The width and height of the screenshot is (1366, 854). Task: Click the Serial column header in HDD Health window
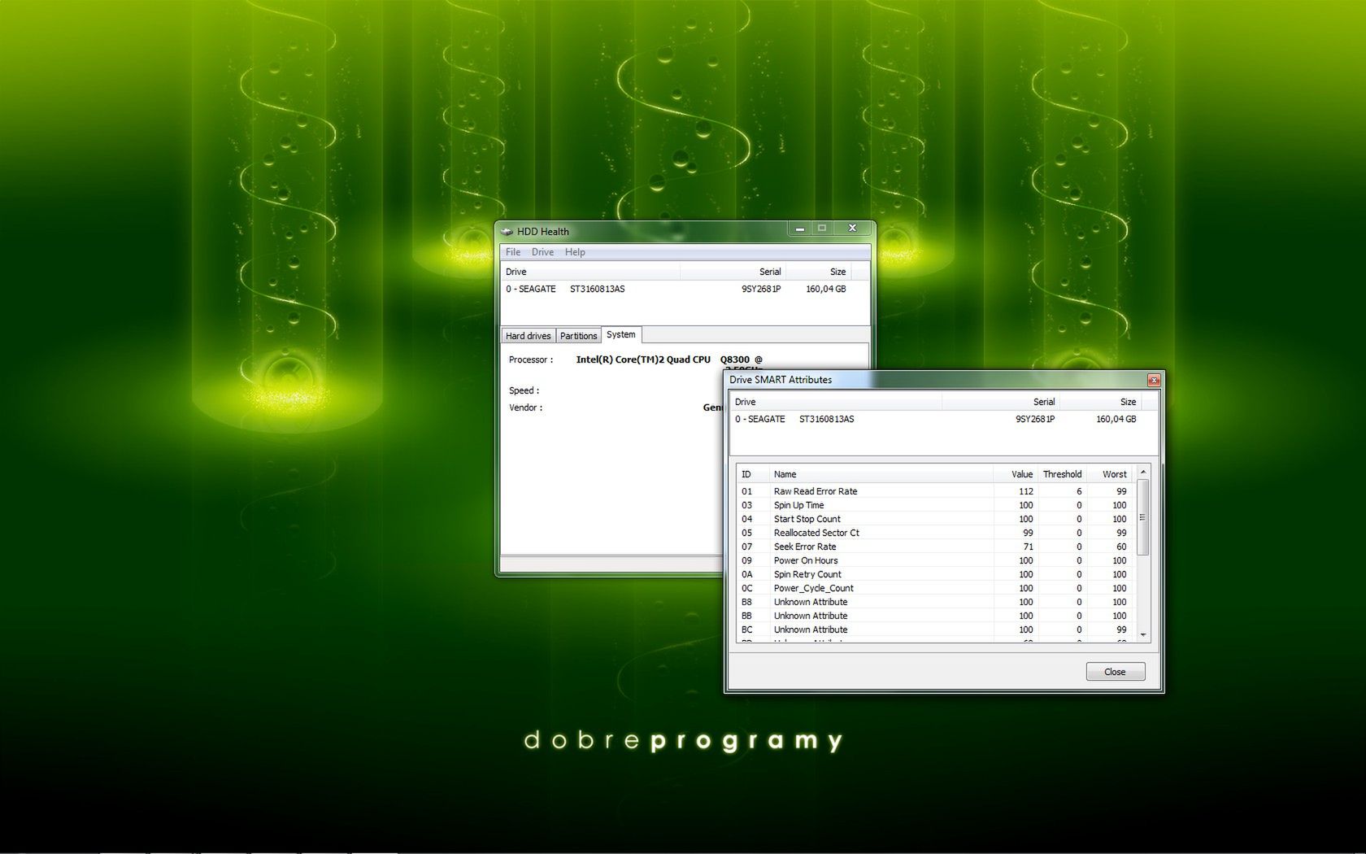pos(733,272)
